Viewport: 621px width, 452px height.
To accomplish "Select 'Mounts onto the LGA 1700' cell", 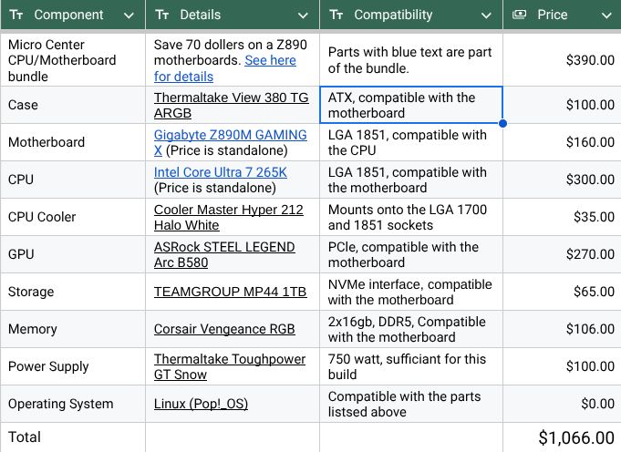I will coord(411,217).
